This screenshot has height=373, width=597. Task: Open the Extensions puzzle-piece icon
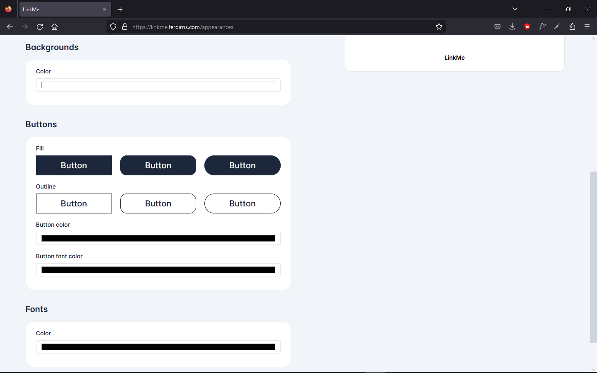[x=572, y=27]
